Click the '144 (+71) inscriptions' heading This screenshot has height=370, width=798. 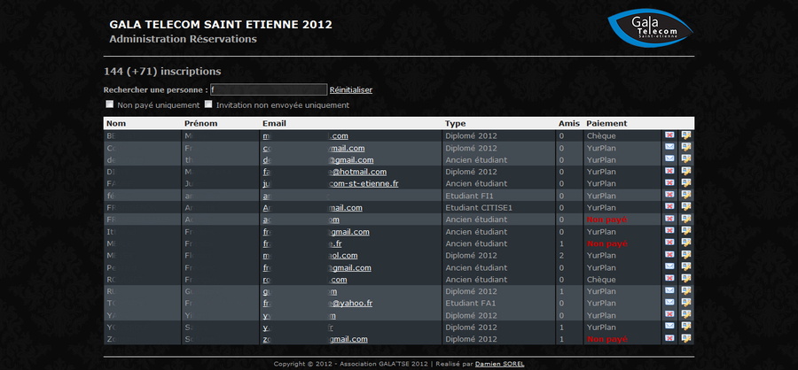(162, 72)
